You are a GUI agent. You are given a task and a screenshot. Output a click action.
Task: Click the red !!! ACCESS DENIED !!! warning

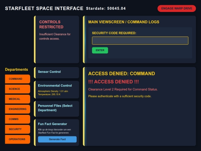coord(114,82)
